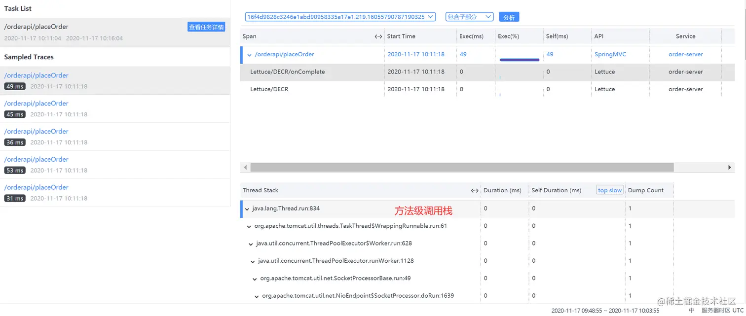Click the SpringMVC API cell
The height and width of the screenshot is (316, 746).
pyautogui.click(x=610, y=54)
